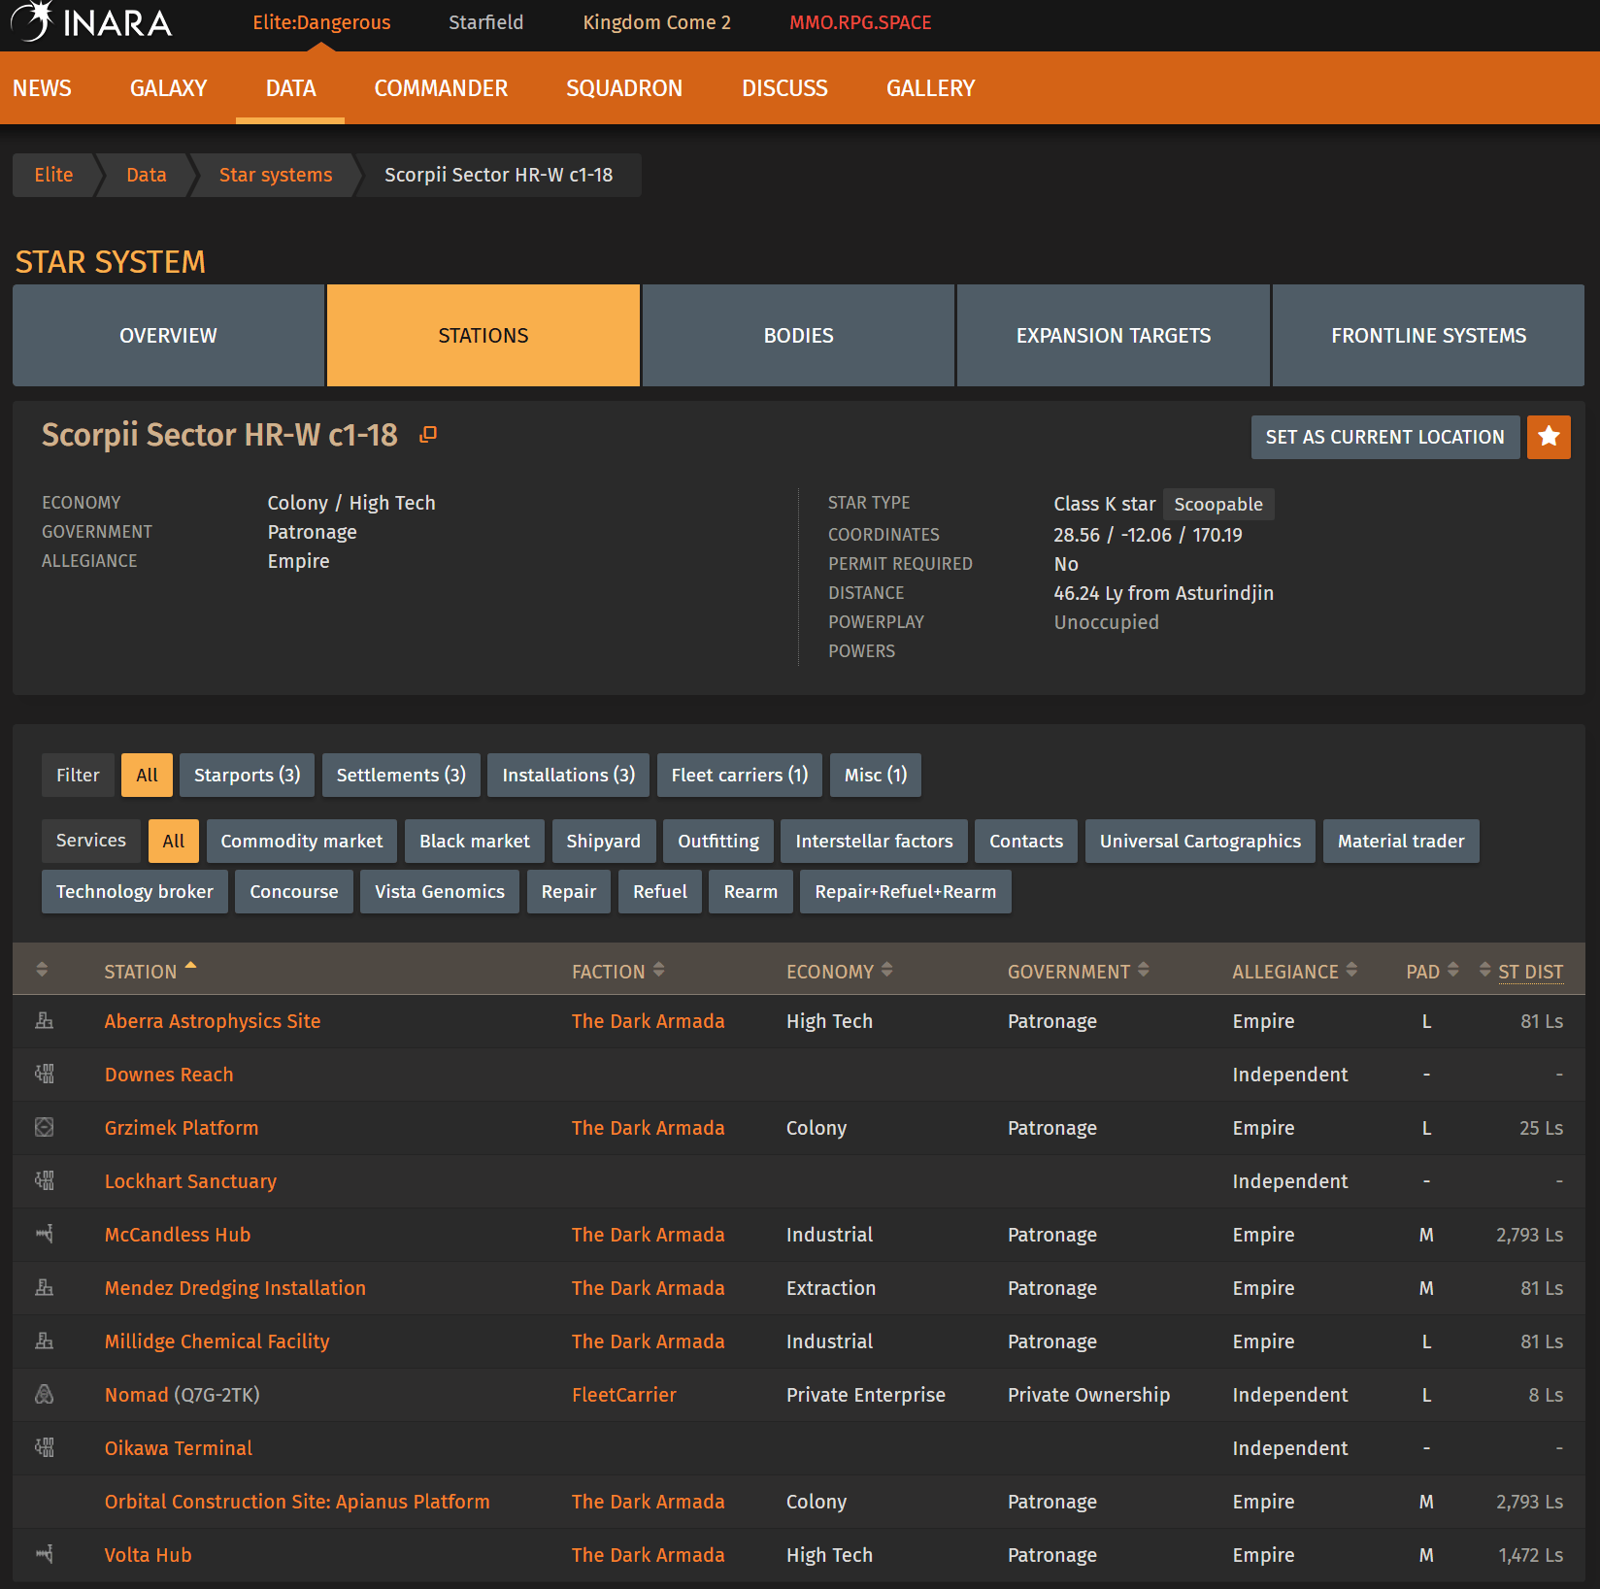The image size is (1600, 1589).
Task: Filter stations by Misc (1)
Action: click(875, 776)
